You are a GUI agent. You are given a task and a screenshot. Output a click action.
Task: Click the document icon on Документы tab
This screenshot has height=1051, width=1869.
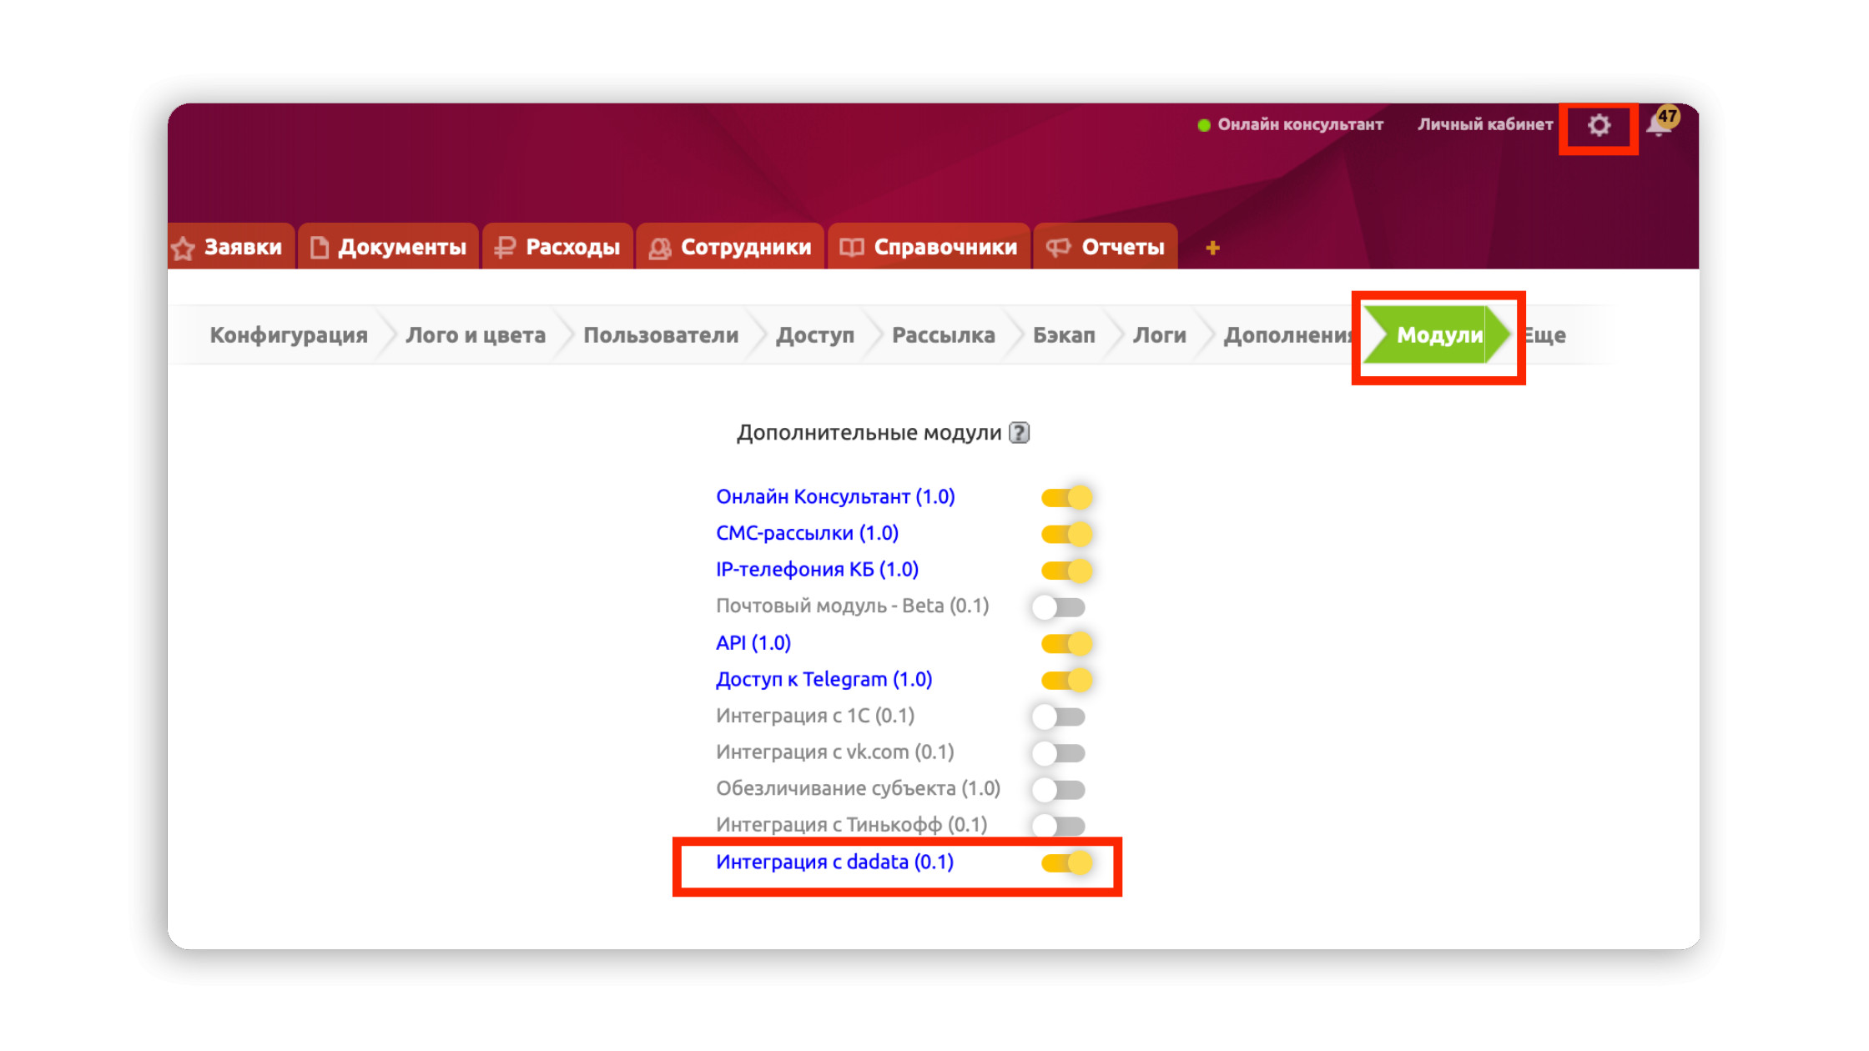319,248
